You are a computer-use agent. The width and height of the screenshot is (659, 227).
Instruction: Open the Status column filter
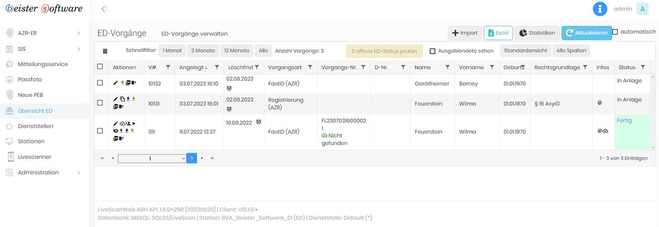click(643, 67)
